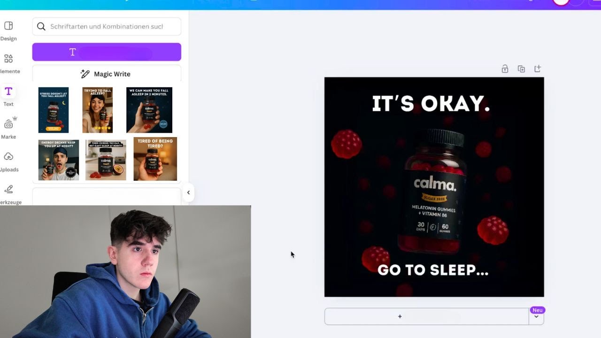The image size is (601, 338).
Task: Click the purple add text box button
Action: [107, 52]
